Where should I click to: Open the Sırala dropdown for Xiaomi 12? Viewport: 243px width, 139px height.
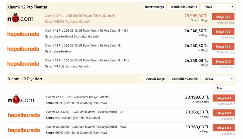218,79
